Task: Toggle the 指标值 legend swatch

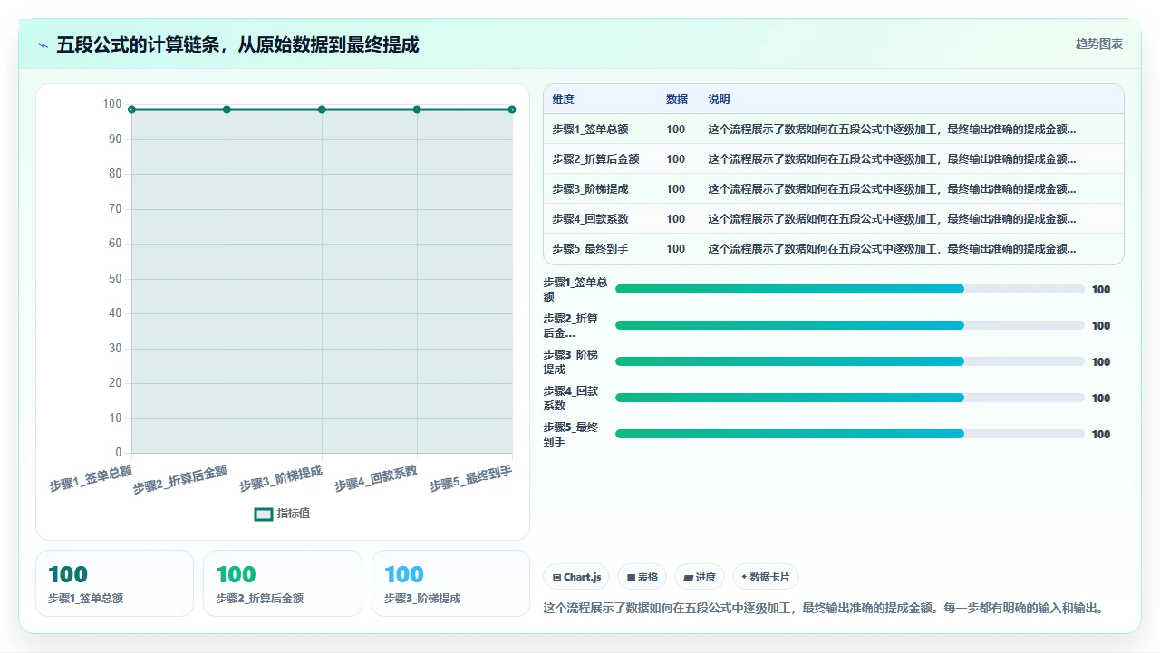Action: click(x=264, y=514)
